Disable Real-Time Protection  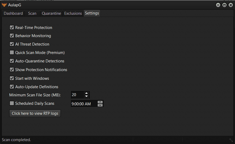pyautogui.click(x=12, y=27)
